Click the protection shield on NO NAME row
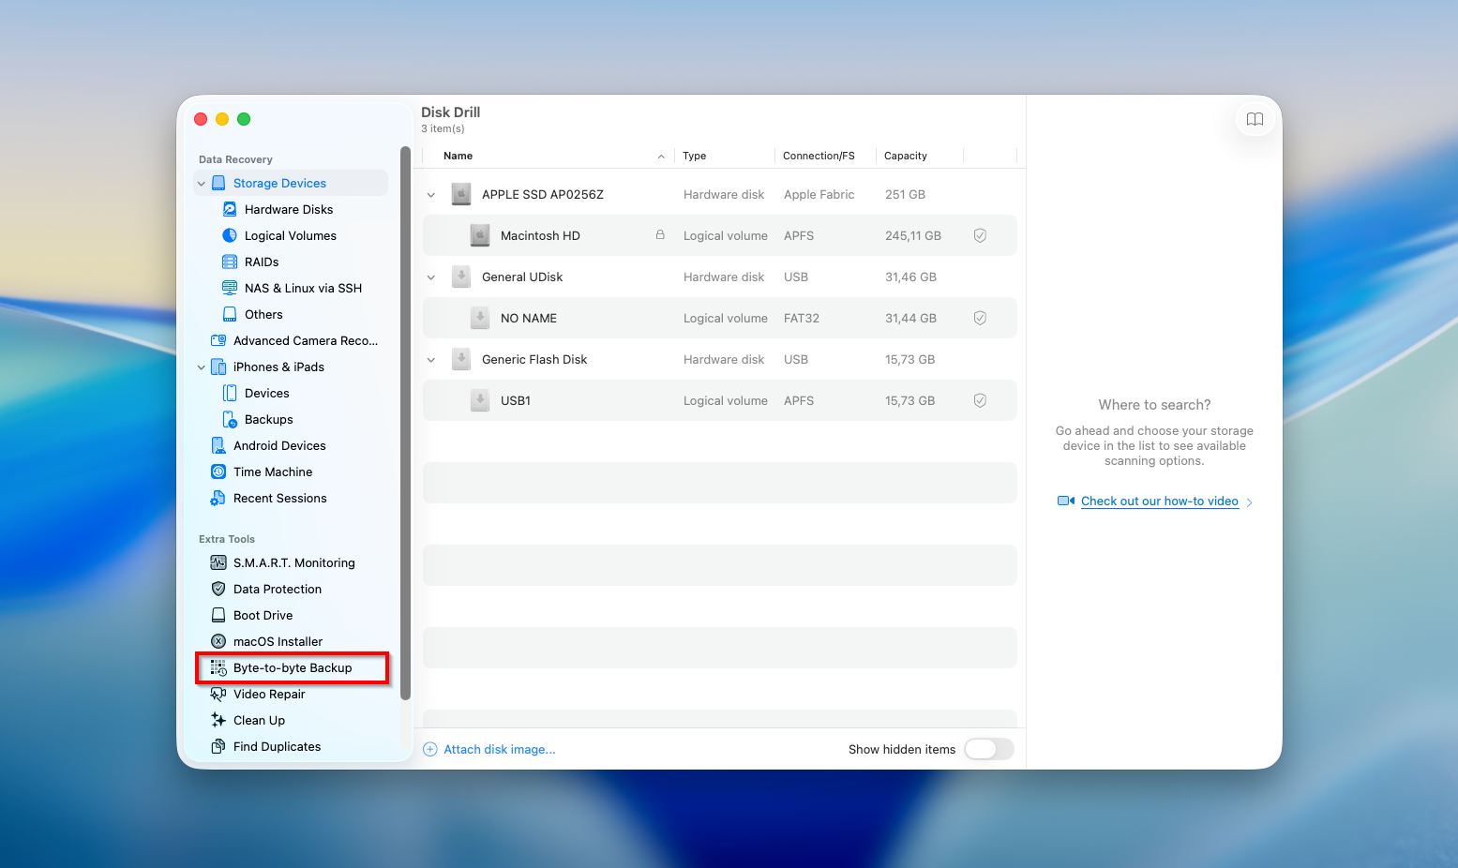Screen dimensions: 1458x868 pyautogui.click(x=980, y=318)
